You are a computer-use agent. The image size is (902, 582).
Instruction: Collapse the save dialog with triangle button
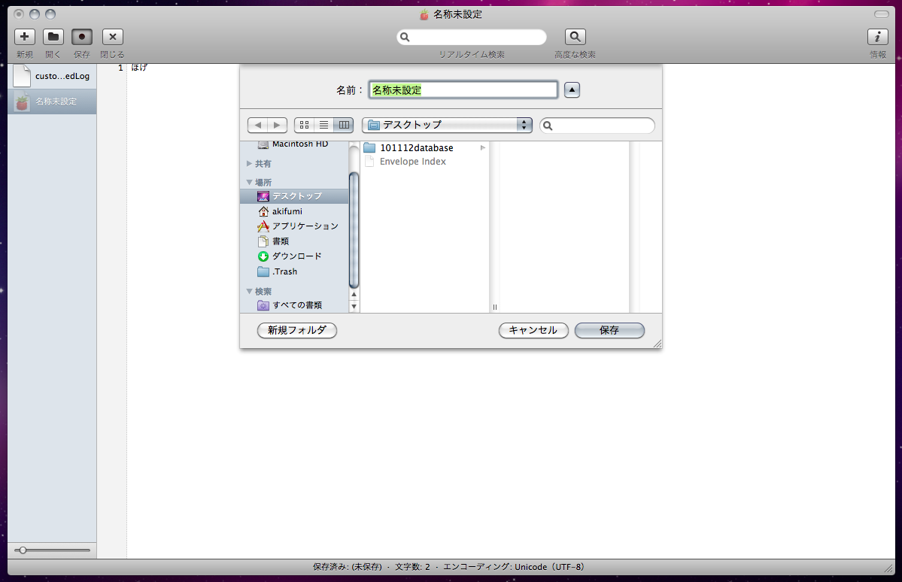[x=572, y=90]
